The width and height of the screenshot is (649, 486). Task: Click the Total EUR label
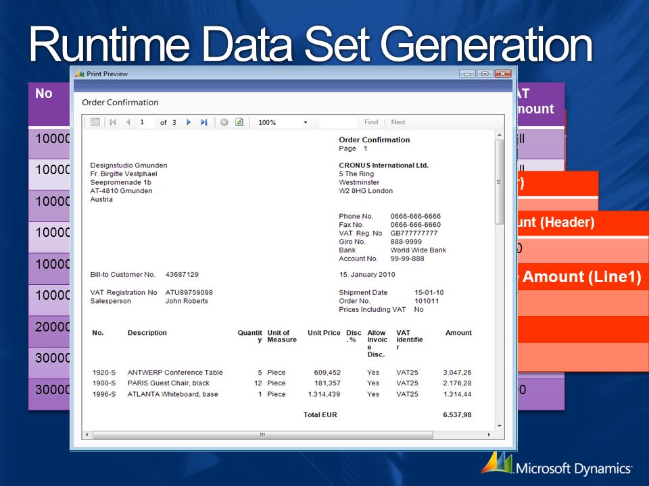[x=320, y=415]
